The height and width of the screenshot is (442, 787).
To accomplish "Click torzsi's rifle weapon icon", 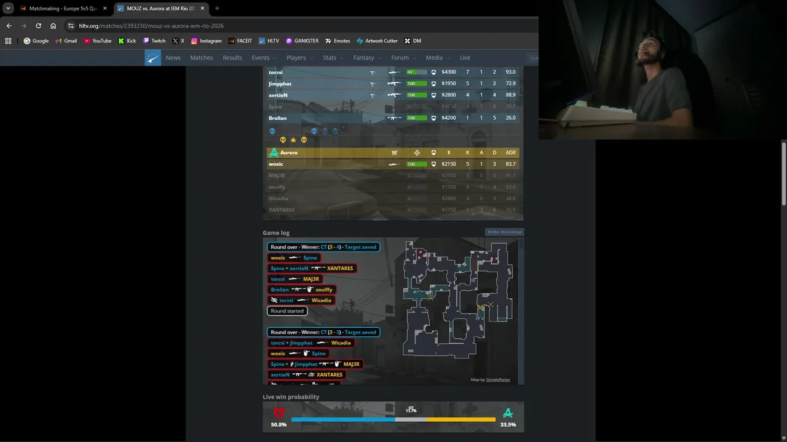I will point(394,72).
